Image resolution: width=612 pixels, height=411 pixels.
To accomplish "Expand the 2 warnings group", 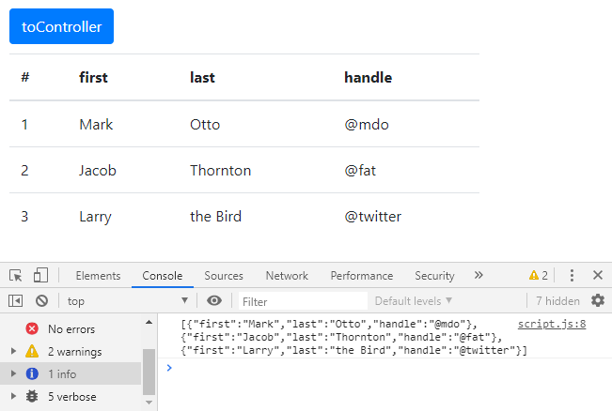I will tap(14, 351).
